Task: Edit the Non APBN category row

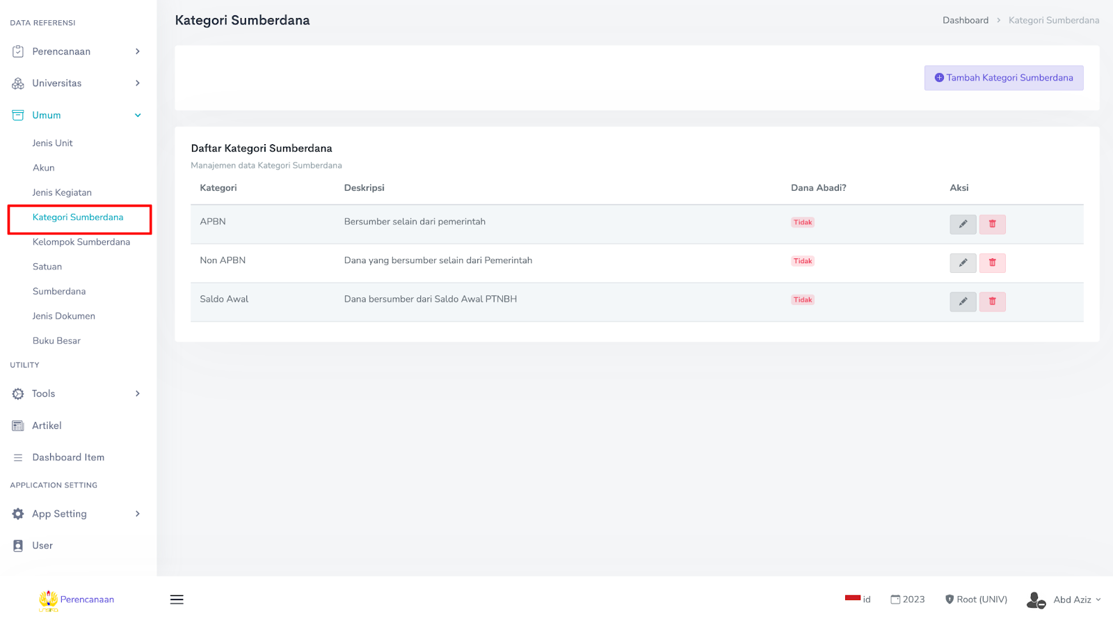Action: coord(963,263)
